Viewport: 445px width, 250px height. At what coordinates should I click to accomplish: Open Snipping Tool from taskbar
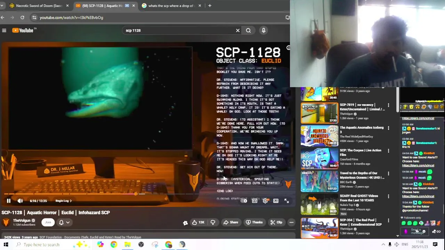(x=155, y=244)
